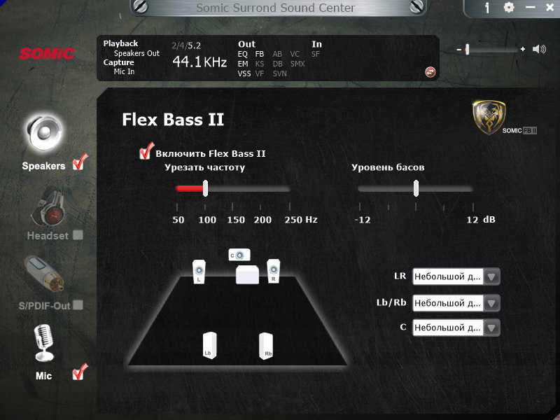Click the cutoff frequency slider handle
Viewport: 560px width, 420px height.
205,188
